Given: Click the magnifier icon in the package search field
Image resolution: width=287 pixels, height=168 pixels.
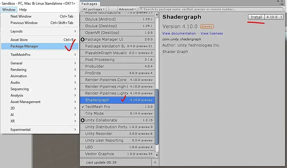Looking at the screenshot, I should tap(141, 9).
